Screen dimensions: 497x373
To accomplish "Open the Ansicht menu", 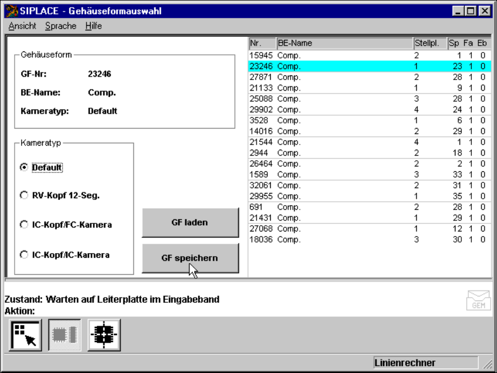I will coord(22,26).
